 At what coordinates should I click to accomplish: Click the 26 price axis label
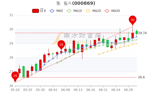coord(11,86)
